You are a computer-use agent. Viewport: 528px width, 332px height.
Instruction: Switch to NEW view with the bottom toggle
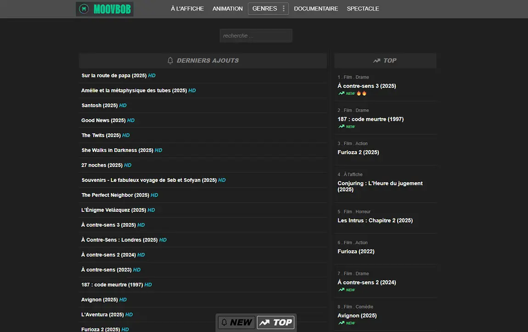click(236, 322)
